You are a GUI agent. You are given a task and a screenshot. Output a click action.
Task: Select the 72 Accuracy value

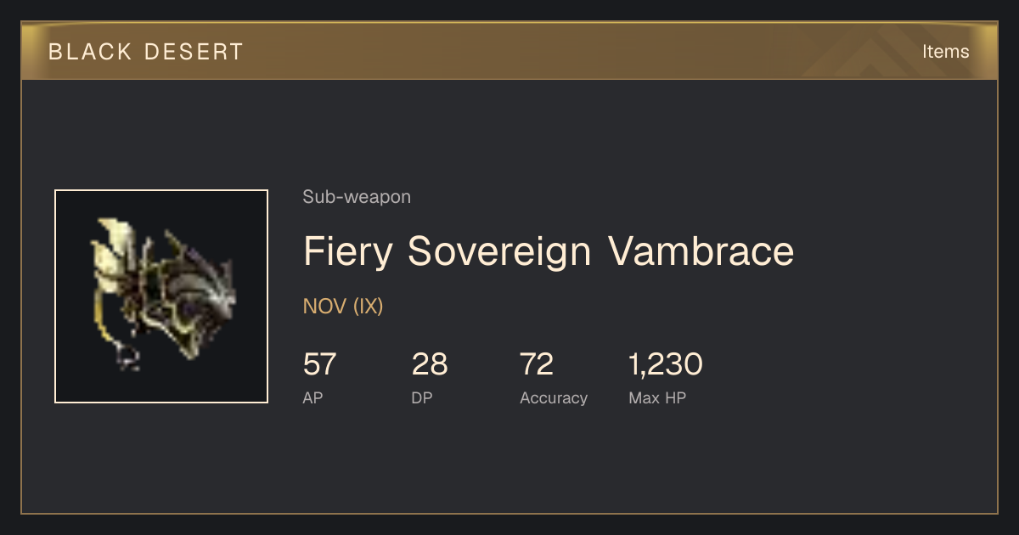(x=537, y=365)
